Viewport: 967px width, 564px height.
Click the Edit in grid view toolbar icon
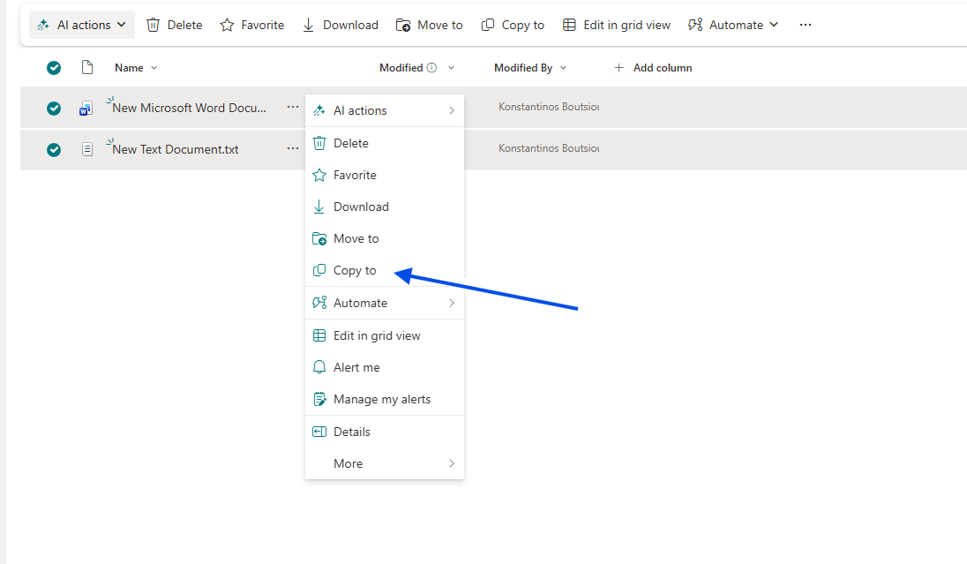click(x=570, y=25)
